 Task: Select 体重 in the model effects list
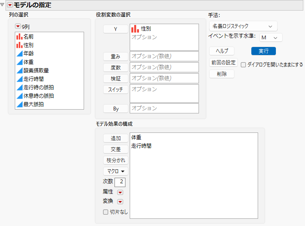pyautogui.click(x=136, y=138)
